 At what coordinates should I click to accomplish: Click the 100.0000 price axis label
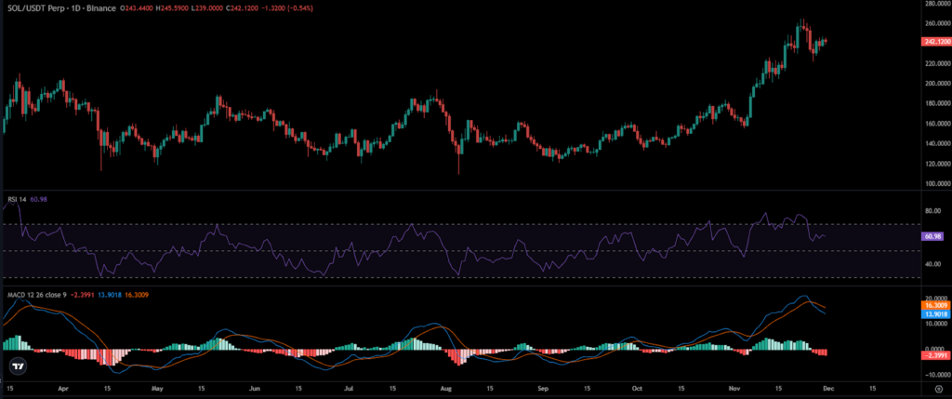936,183
